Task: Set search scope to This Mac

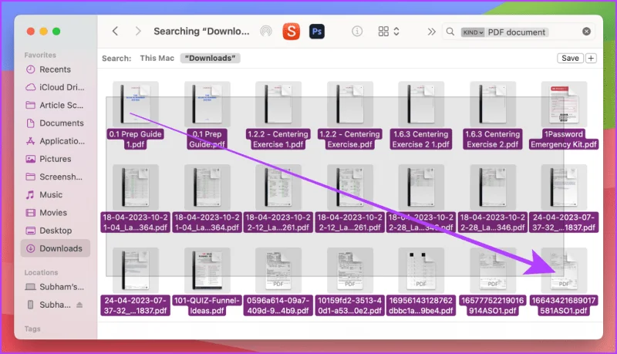Action: pos(157,58)
